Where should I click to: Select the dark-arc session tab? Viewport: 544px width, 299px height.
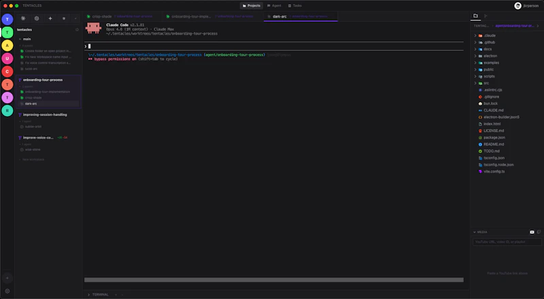click(301, 16)
